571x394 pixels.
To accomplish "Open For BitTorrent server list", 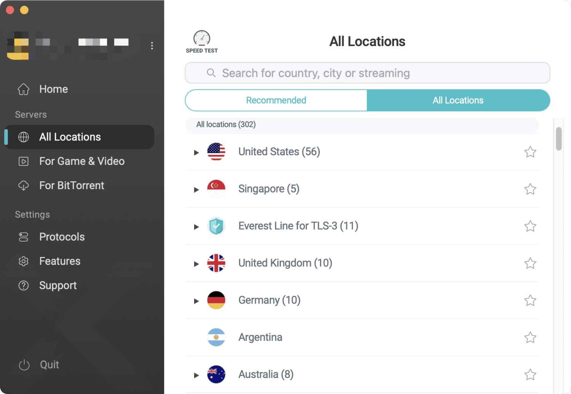I will [72, 186].
